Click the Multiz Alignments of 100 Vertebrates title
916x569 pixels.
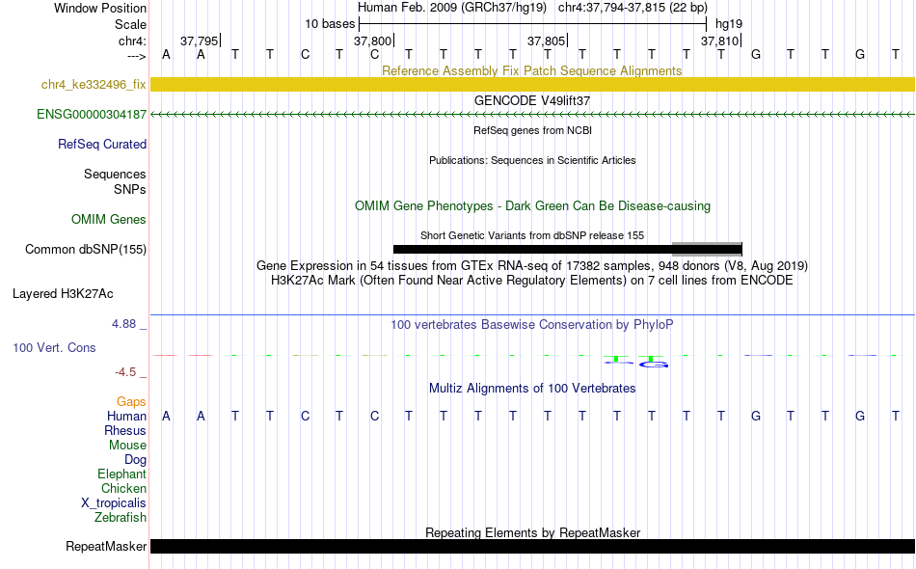pos(532,389)
